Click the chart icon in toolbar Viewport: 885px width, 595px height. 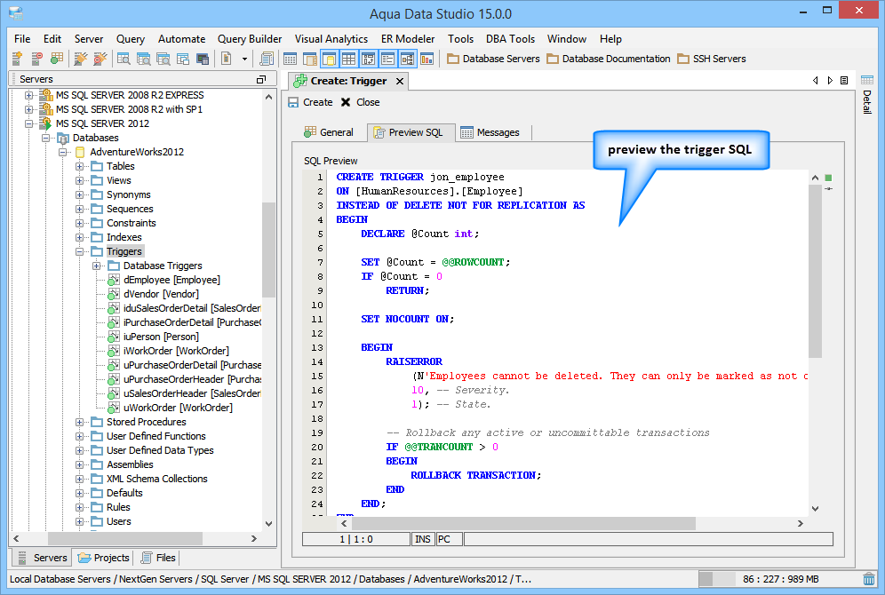click(427, 59)
